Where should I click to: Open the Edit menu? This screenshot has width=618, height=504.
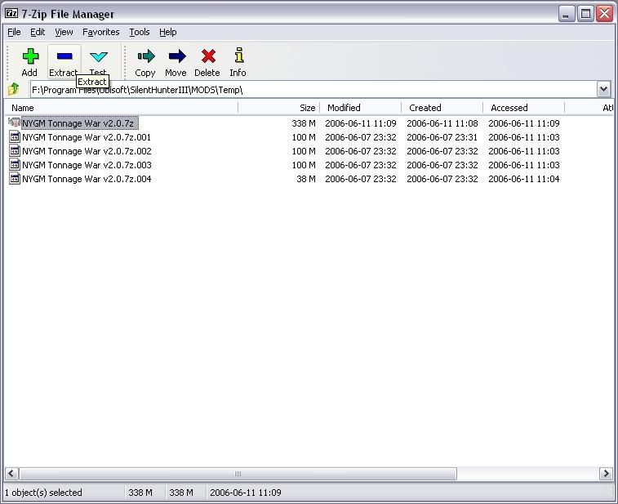click(38, 32)
